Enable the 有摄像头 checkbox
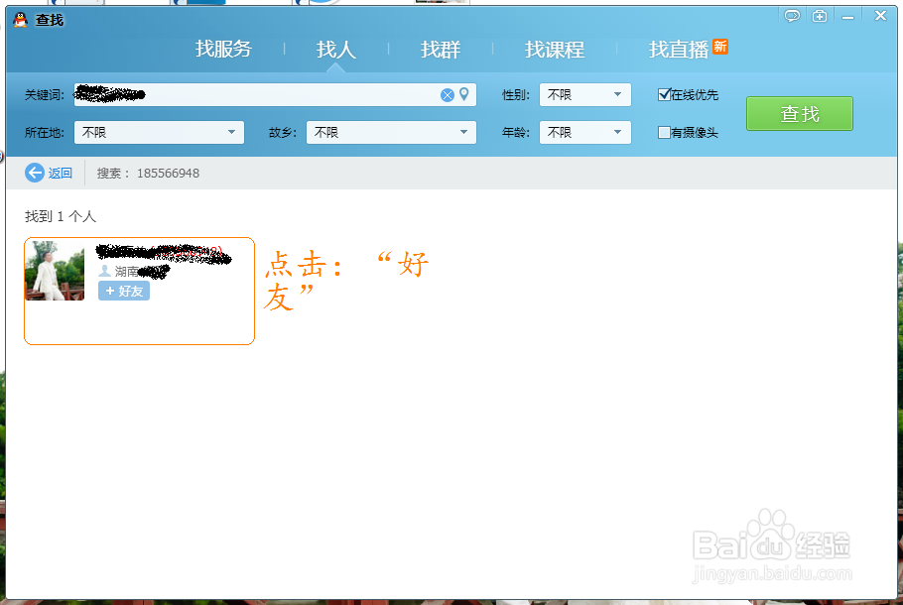 click(665, 132)
